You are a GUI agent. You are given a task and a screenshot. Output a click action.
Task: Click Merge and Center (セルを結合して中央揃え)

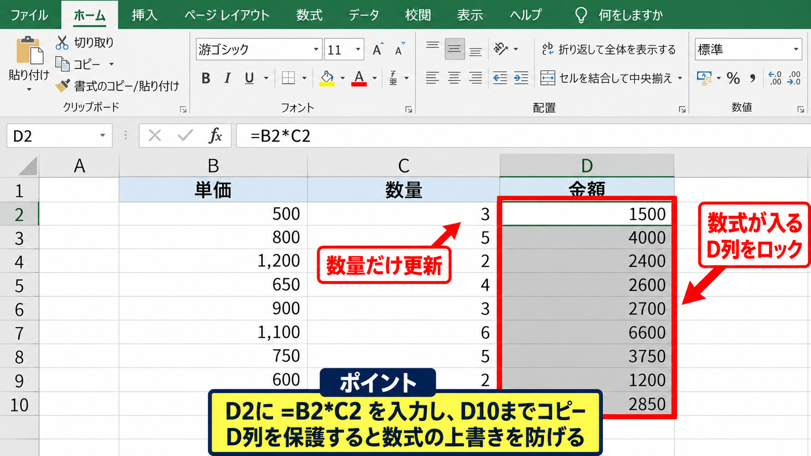(x=606, y=78)
